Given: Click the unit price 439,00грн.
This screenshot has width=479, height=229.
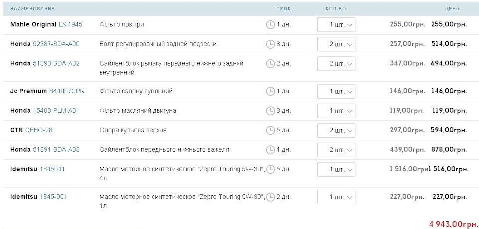Looking at the screenshot, I should click(407, 150).
